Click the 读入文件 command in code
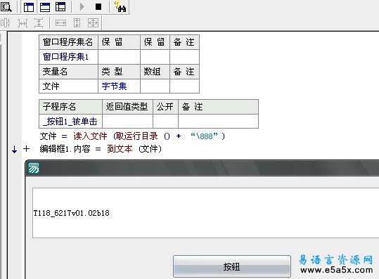The height and width of the screenshot is (279, 379). (90, 136)
